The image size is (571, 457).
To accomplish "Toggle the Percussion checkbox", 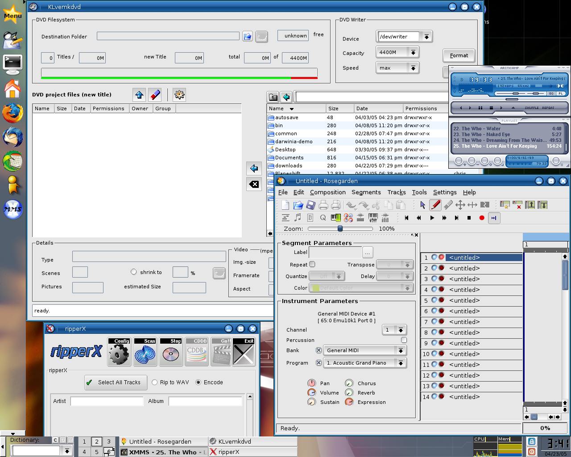I will point(404,340).
